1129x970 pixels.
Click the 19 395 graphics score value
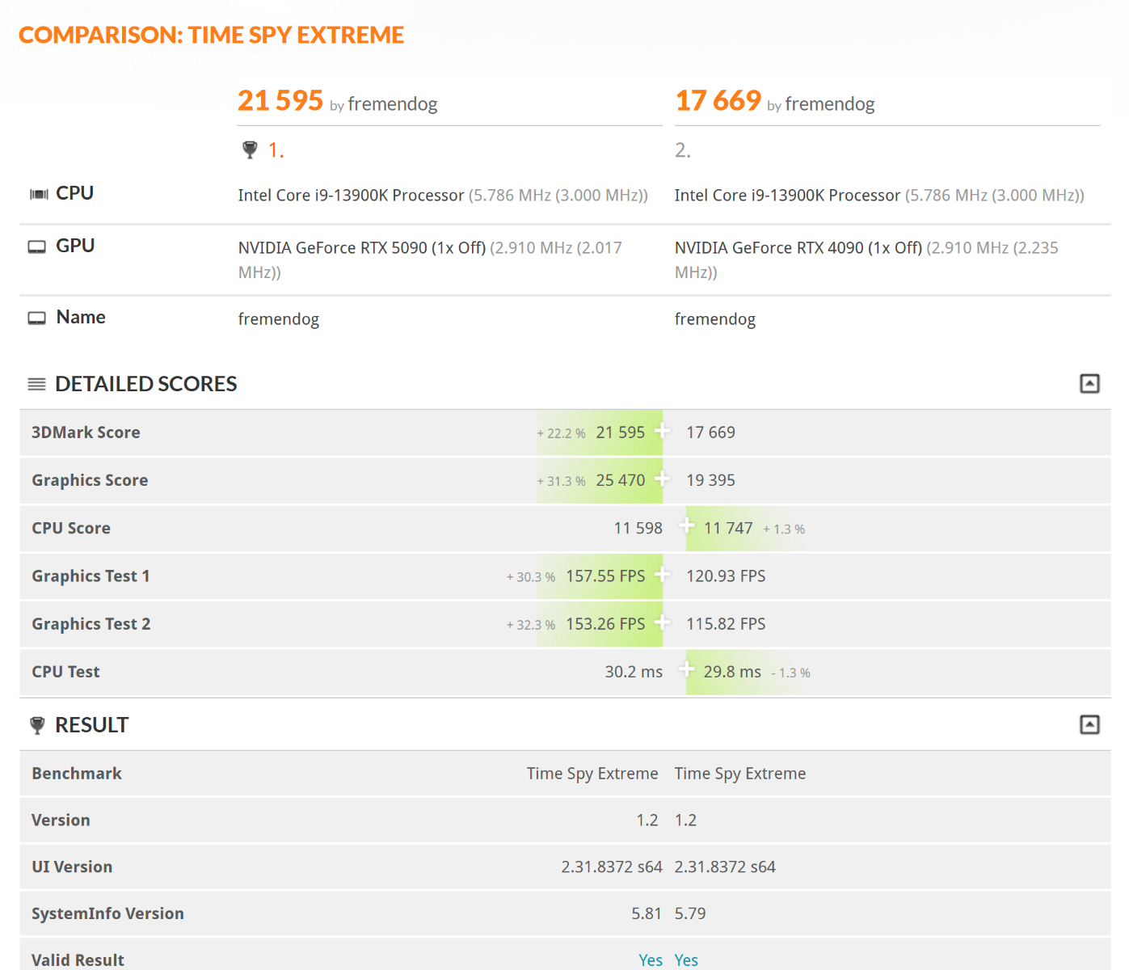click(711, 480)
